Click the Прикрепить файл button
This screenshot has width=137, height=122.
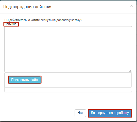point(25,80)
